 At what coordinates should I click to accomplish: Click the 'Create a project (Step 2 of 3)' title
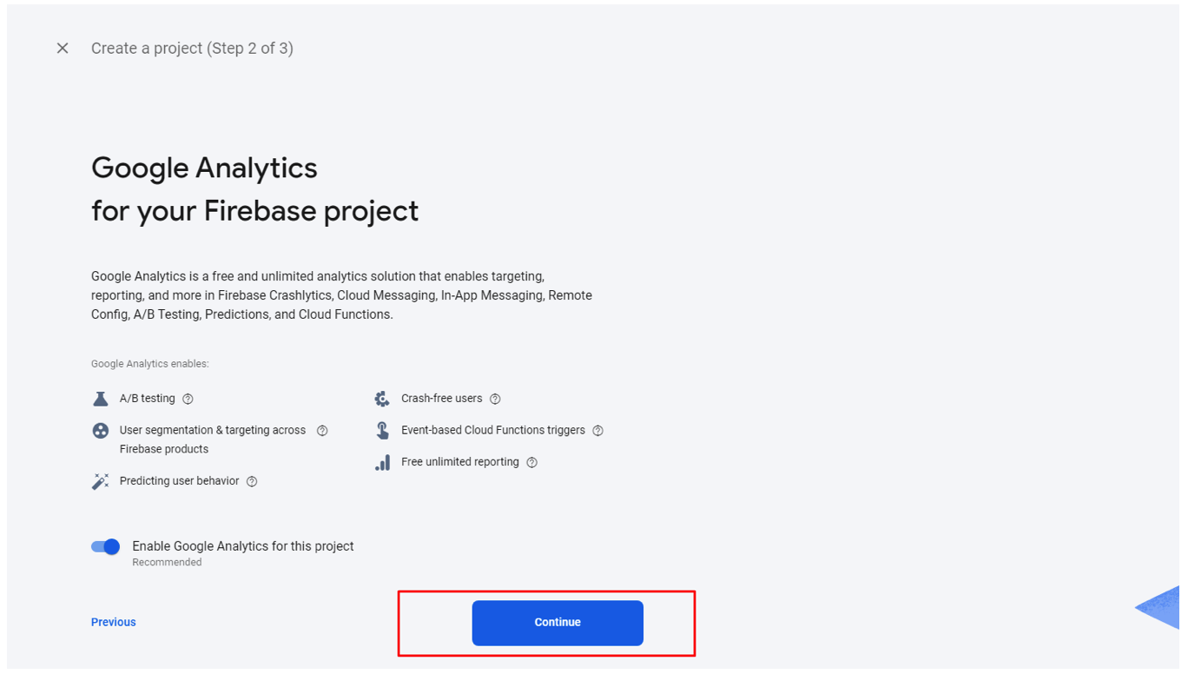(x=192, y=49)
